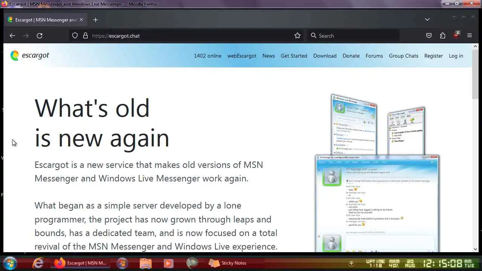Expand the list all tabs chevron
The height and width of the screenshot is (271, 482).
(427, 20)
